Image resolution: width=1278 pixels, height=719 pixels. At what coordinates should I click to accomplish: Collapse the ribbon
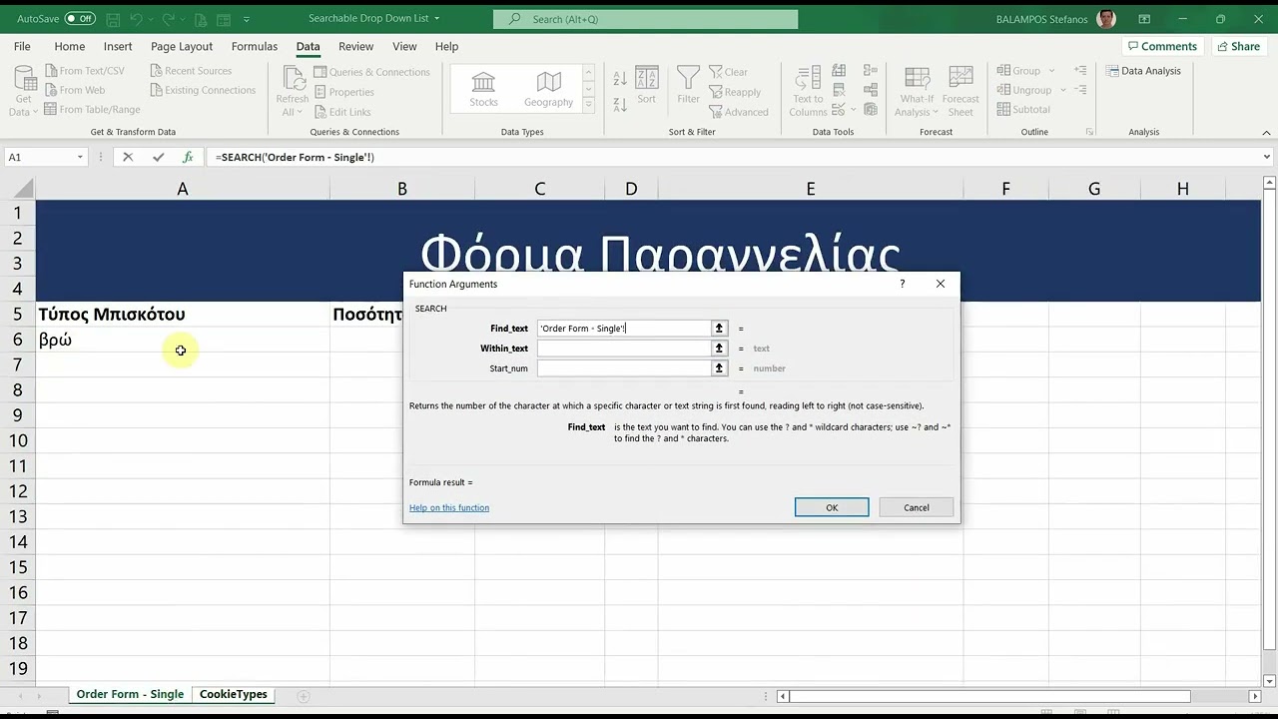tap(1267, 132)
